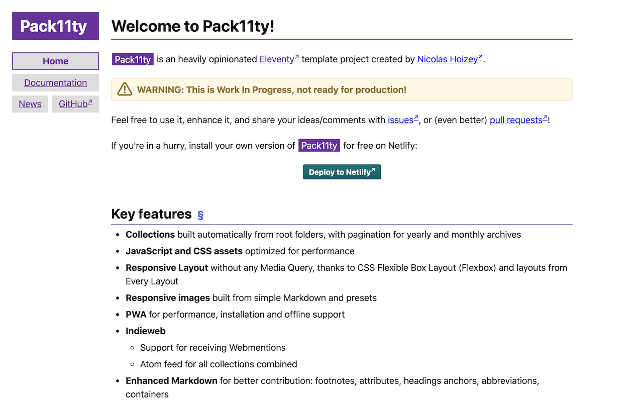Click the 'PWA' feature bullet
Image resolution: width=643 pixels, height=402 pixels.
tap(235, 315)
